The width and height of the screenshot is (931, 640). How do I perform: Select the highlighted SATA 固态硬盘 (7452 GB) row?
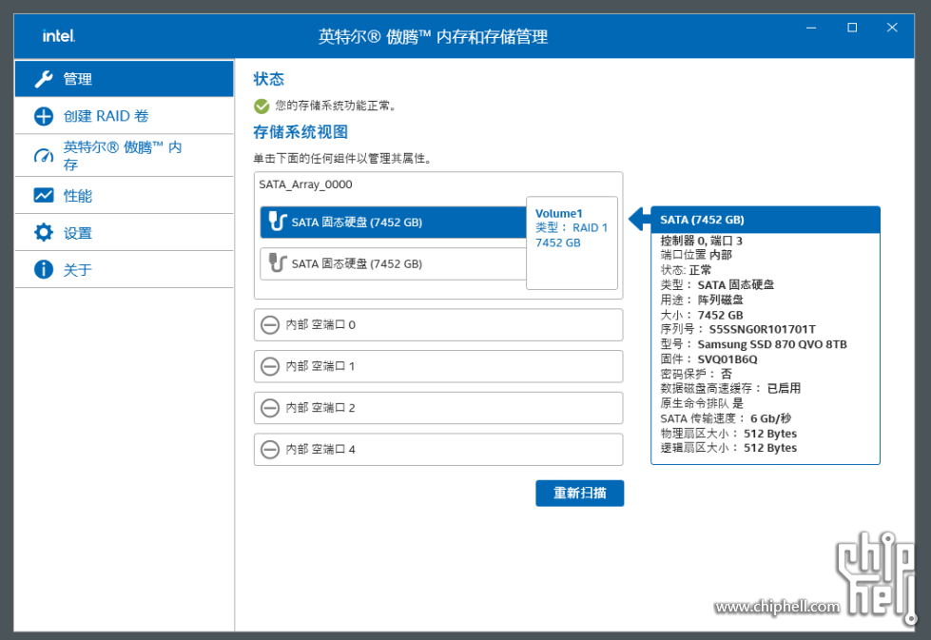point(393,222)
